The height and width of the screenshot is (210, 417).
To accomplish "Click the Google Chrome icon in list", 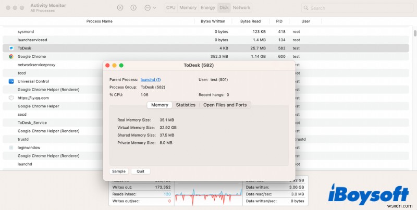I will pyautogui.click(x=11, y=56).
